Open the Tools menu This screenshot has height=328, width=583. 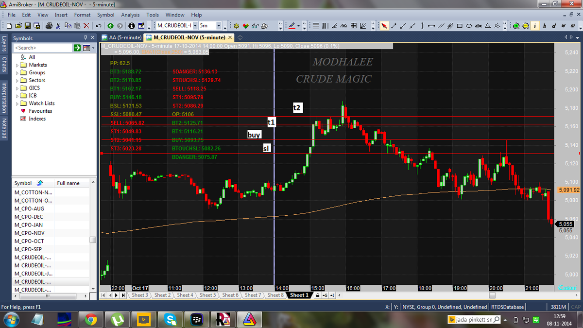pyautogui.click(x=153, y=15)
